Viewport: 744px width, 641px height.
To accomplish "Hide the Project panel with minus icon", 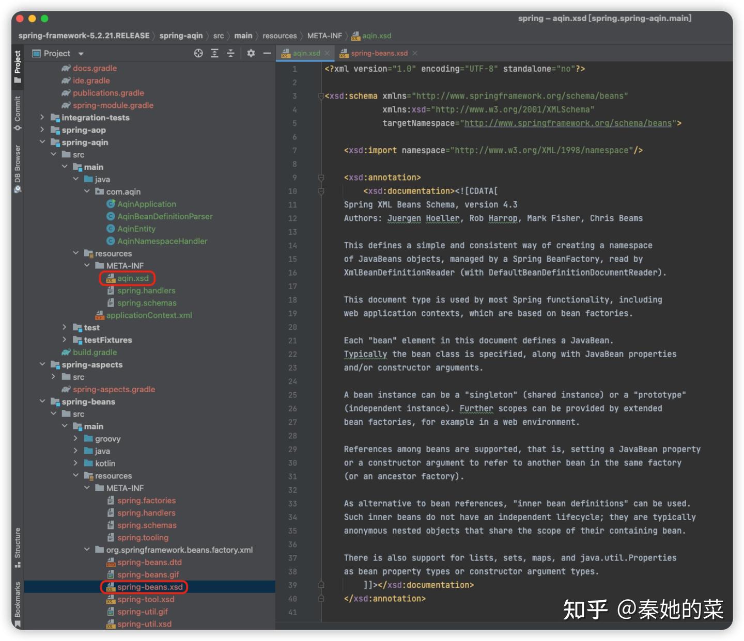I will 267,53.
